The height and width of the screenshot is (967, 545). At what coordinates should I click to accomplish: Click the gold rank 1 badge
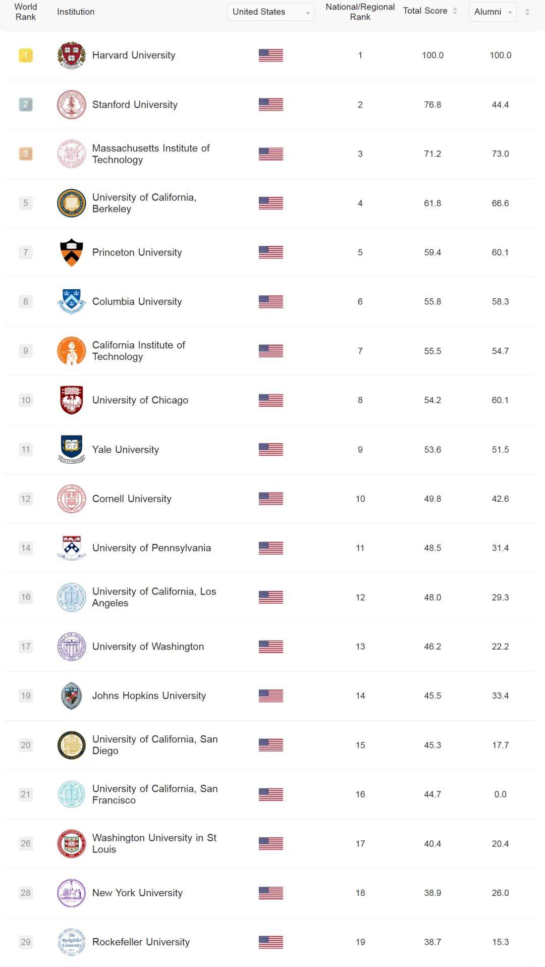coord(26,55)
